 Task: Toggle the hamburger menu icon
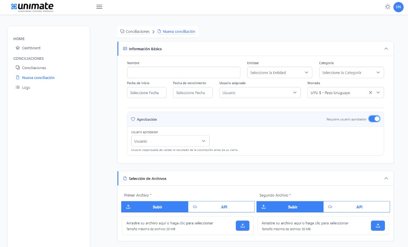tap(99, 7)
